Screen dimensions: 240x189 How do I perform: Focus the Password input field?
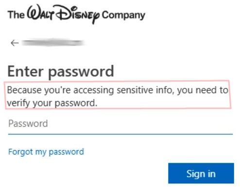[120, 124]
